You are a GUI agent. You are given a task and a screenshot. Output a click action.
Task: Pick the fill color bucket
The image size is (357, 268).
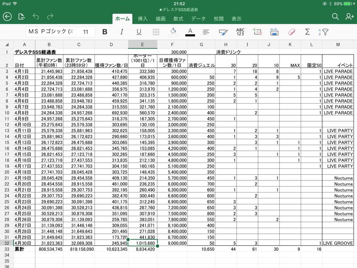173,32
